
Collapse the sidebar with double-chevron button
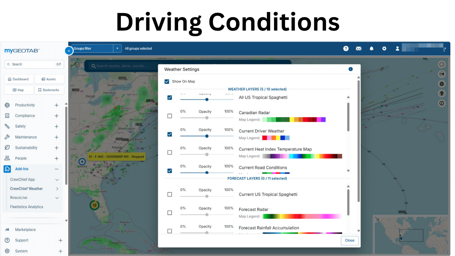[69, 51]
